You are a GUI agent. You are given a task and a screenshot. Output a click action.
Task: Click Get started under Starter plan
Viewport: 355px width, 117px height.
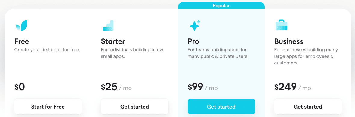[x=135, y=106]
